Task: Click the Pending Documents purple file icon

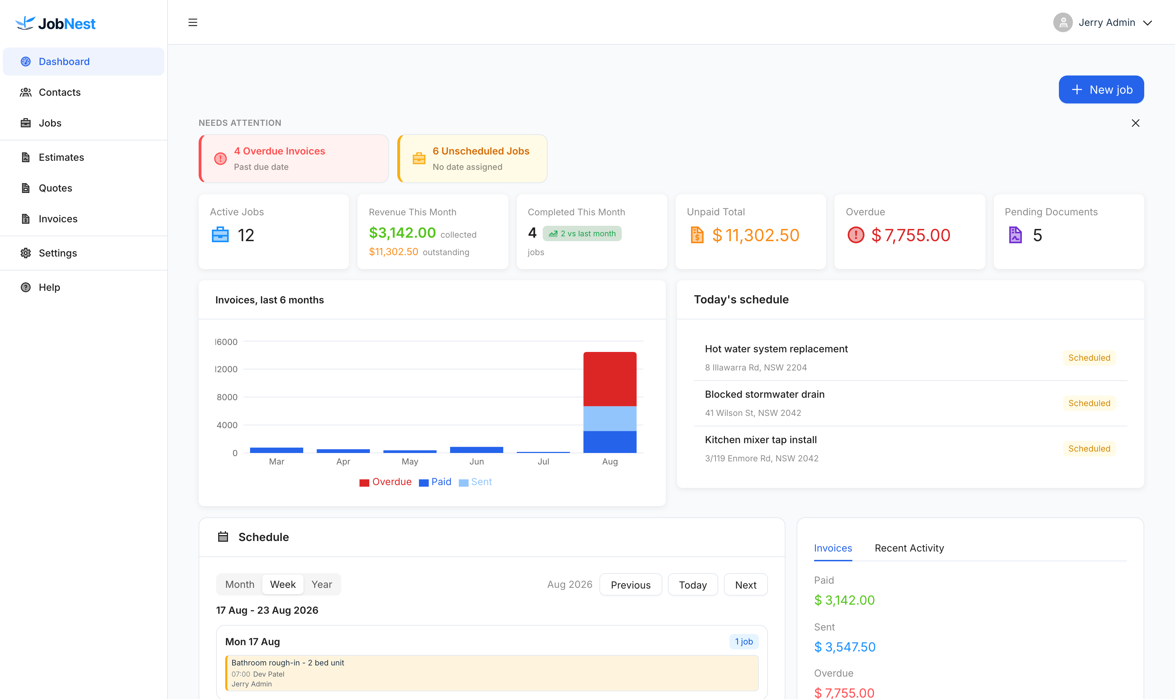Action: pos(1015,235)
